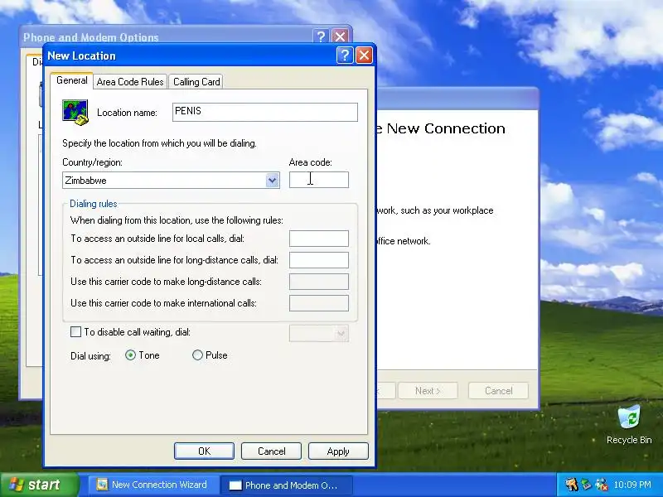Click Cancel in the New Location dialog

(x=272, y=451)
